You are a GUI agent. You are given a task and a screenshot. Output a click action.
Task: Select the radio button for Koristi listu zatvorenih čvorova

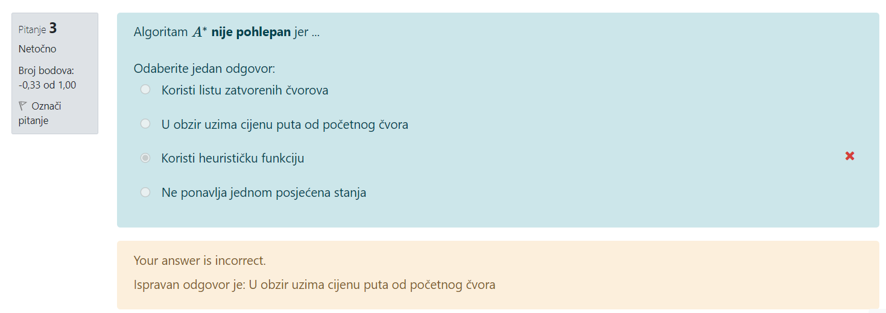[145, 90]
